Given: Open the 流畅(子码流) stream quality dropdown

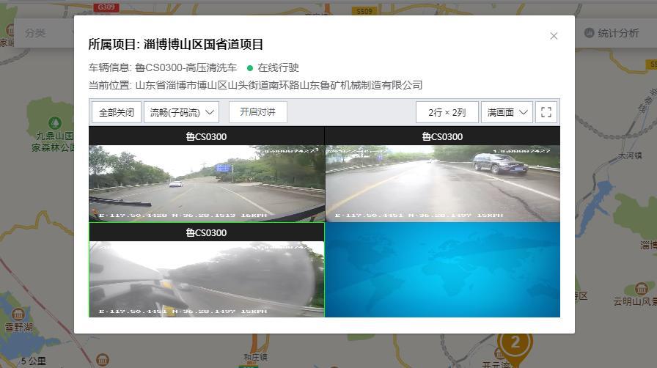Looking at the screenshot, I should 181,112.
